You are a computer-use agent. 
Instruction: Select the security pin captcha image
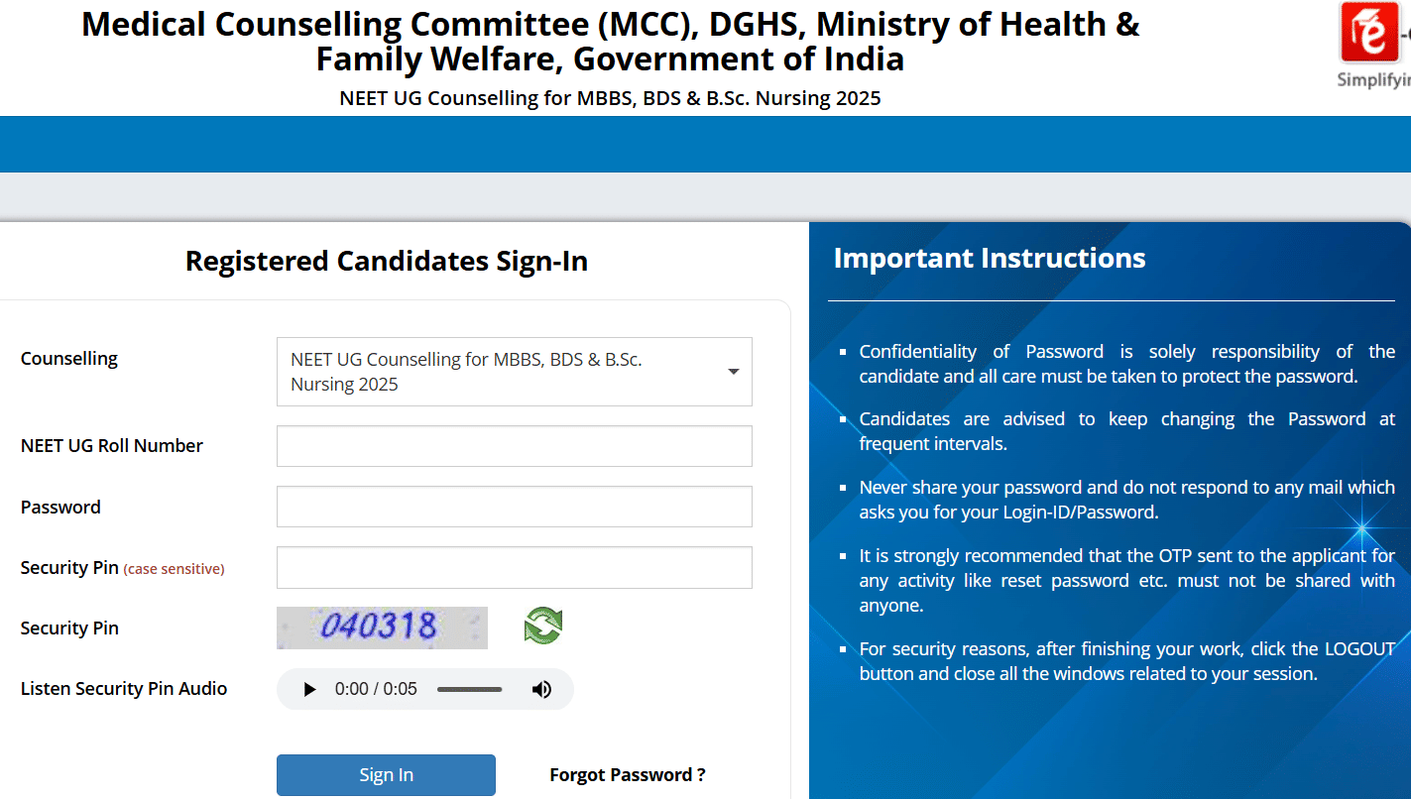point(382,628)
